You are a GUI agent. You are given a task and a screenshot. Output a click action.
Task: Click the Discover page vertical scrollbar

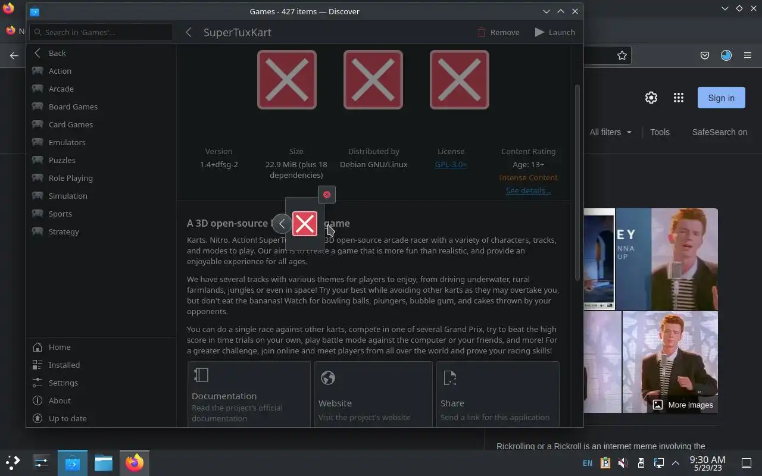(x=576, y=181)
